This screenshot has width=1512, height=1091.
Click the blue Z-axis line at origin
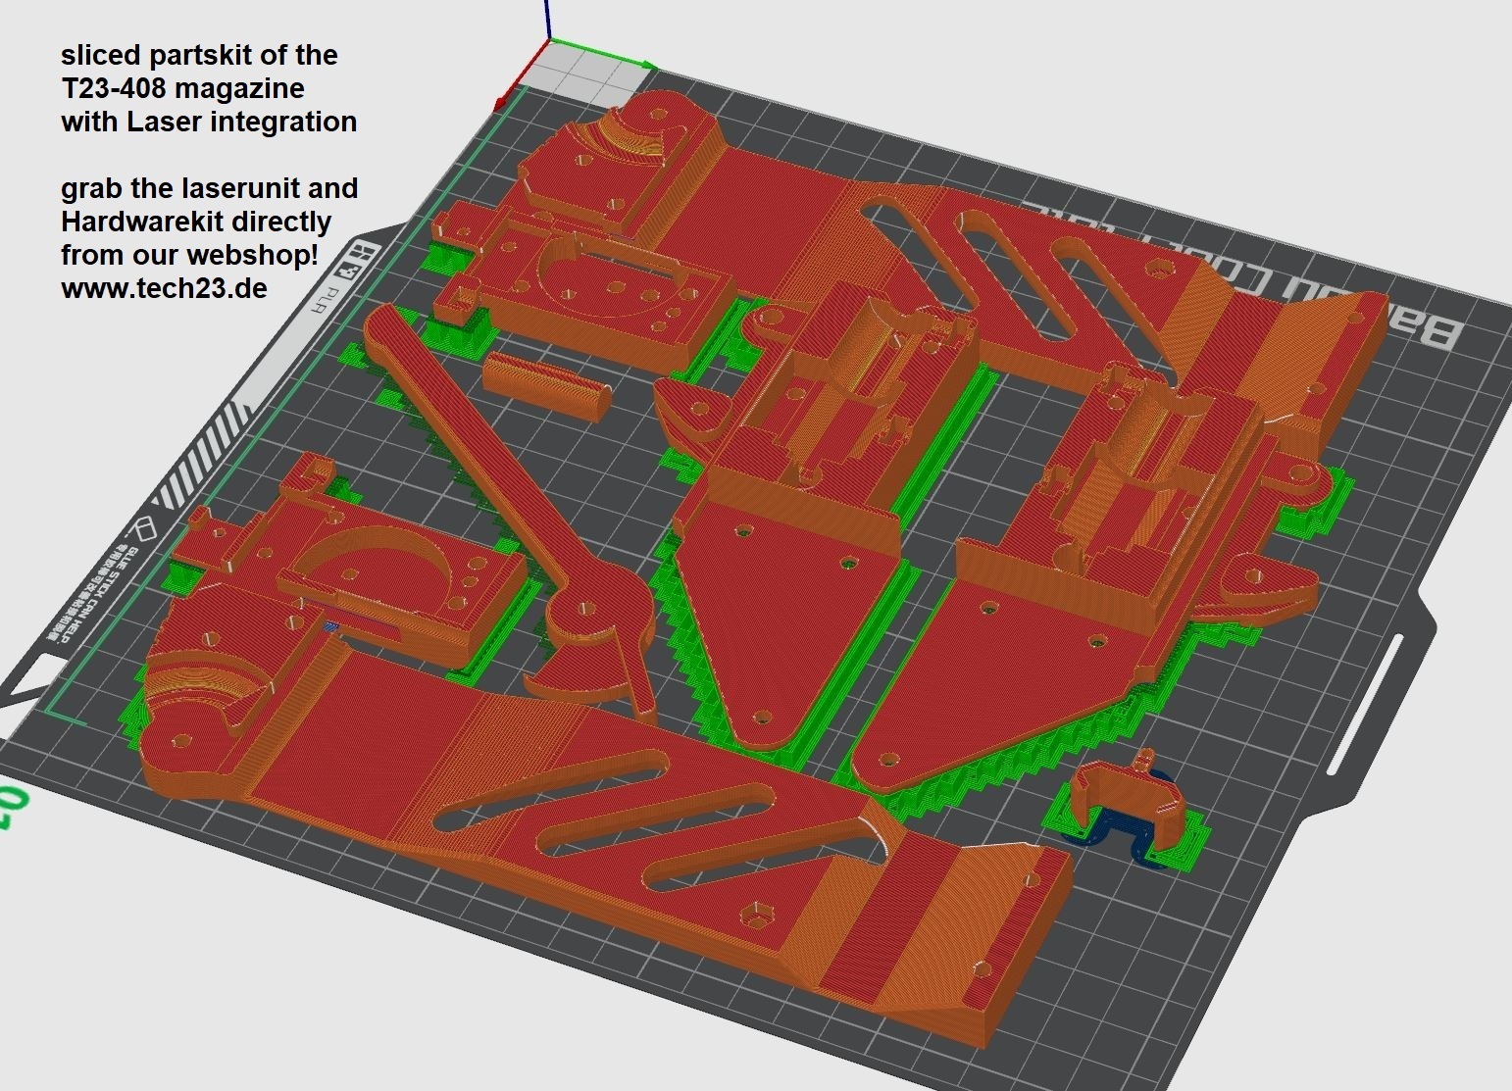(x=546, y=20)
